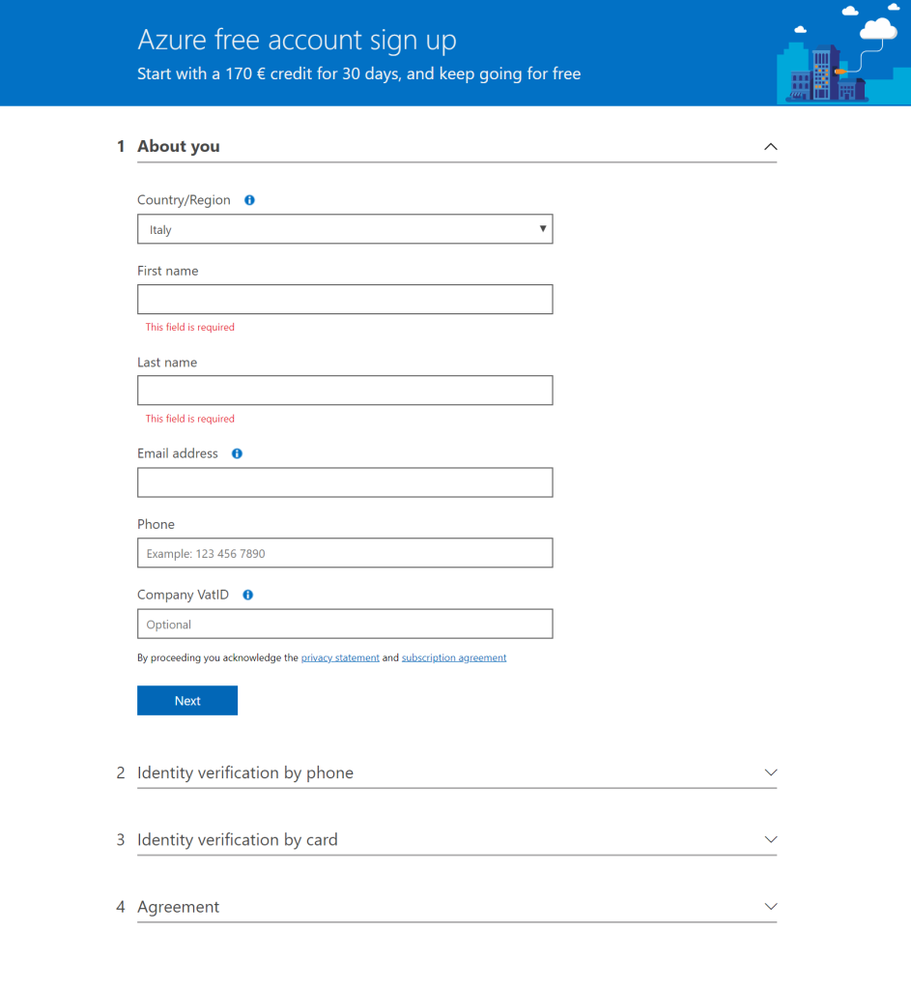
Task: Click the Company VatID info icon
Action: pos(248,595)
